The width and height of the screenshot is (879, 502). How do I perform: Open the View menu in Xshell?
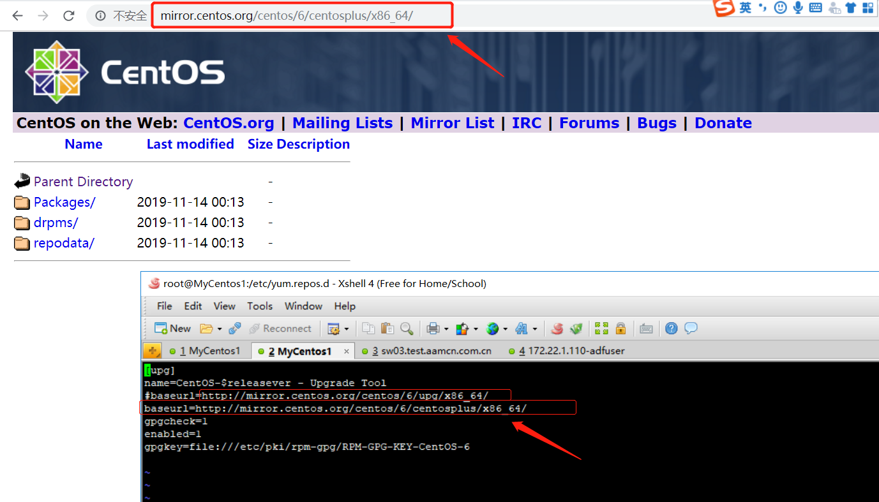pos(224,306)
